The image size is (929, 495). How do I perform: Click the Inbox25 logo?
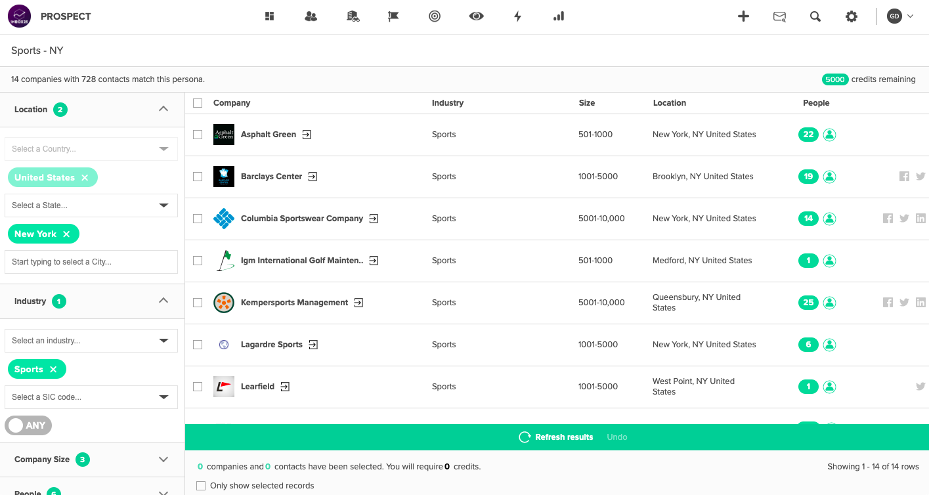20,16
